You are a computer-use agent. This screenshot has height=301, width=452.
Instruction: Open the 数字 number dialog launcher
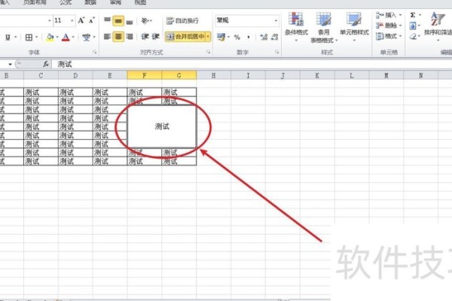[276, 52]
